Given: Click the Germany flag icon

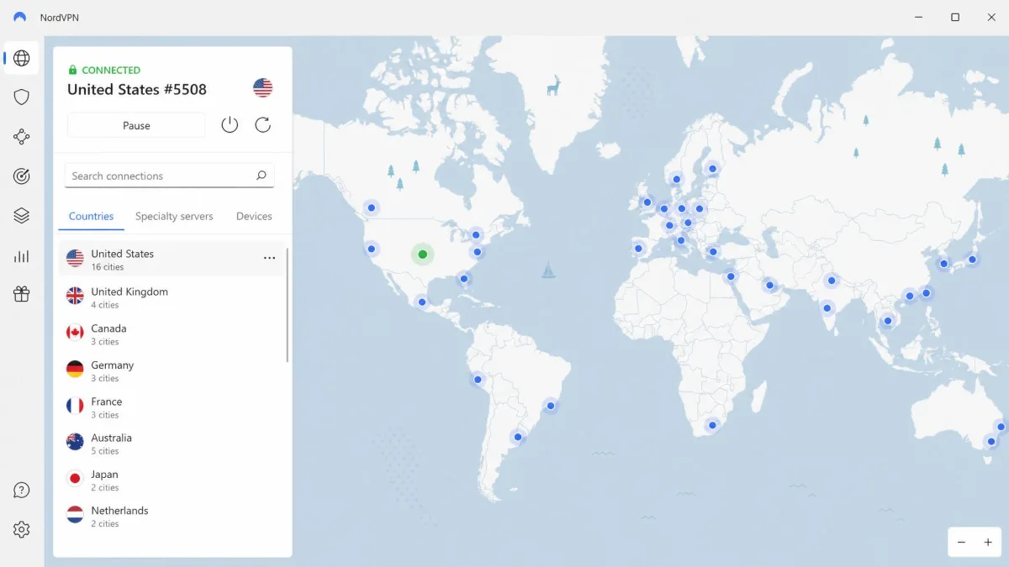Looking at the screenshot, I should coord(75,369).
